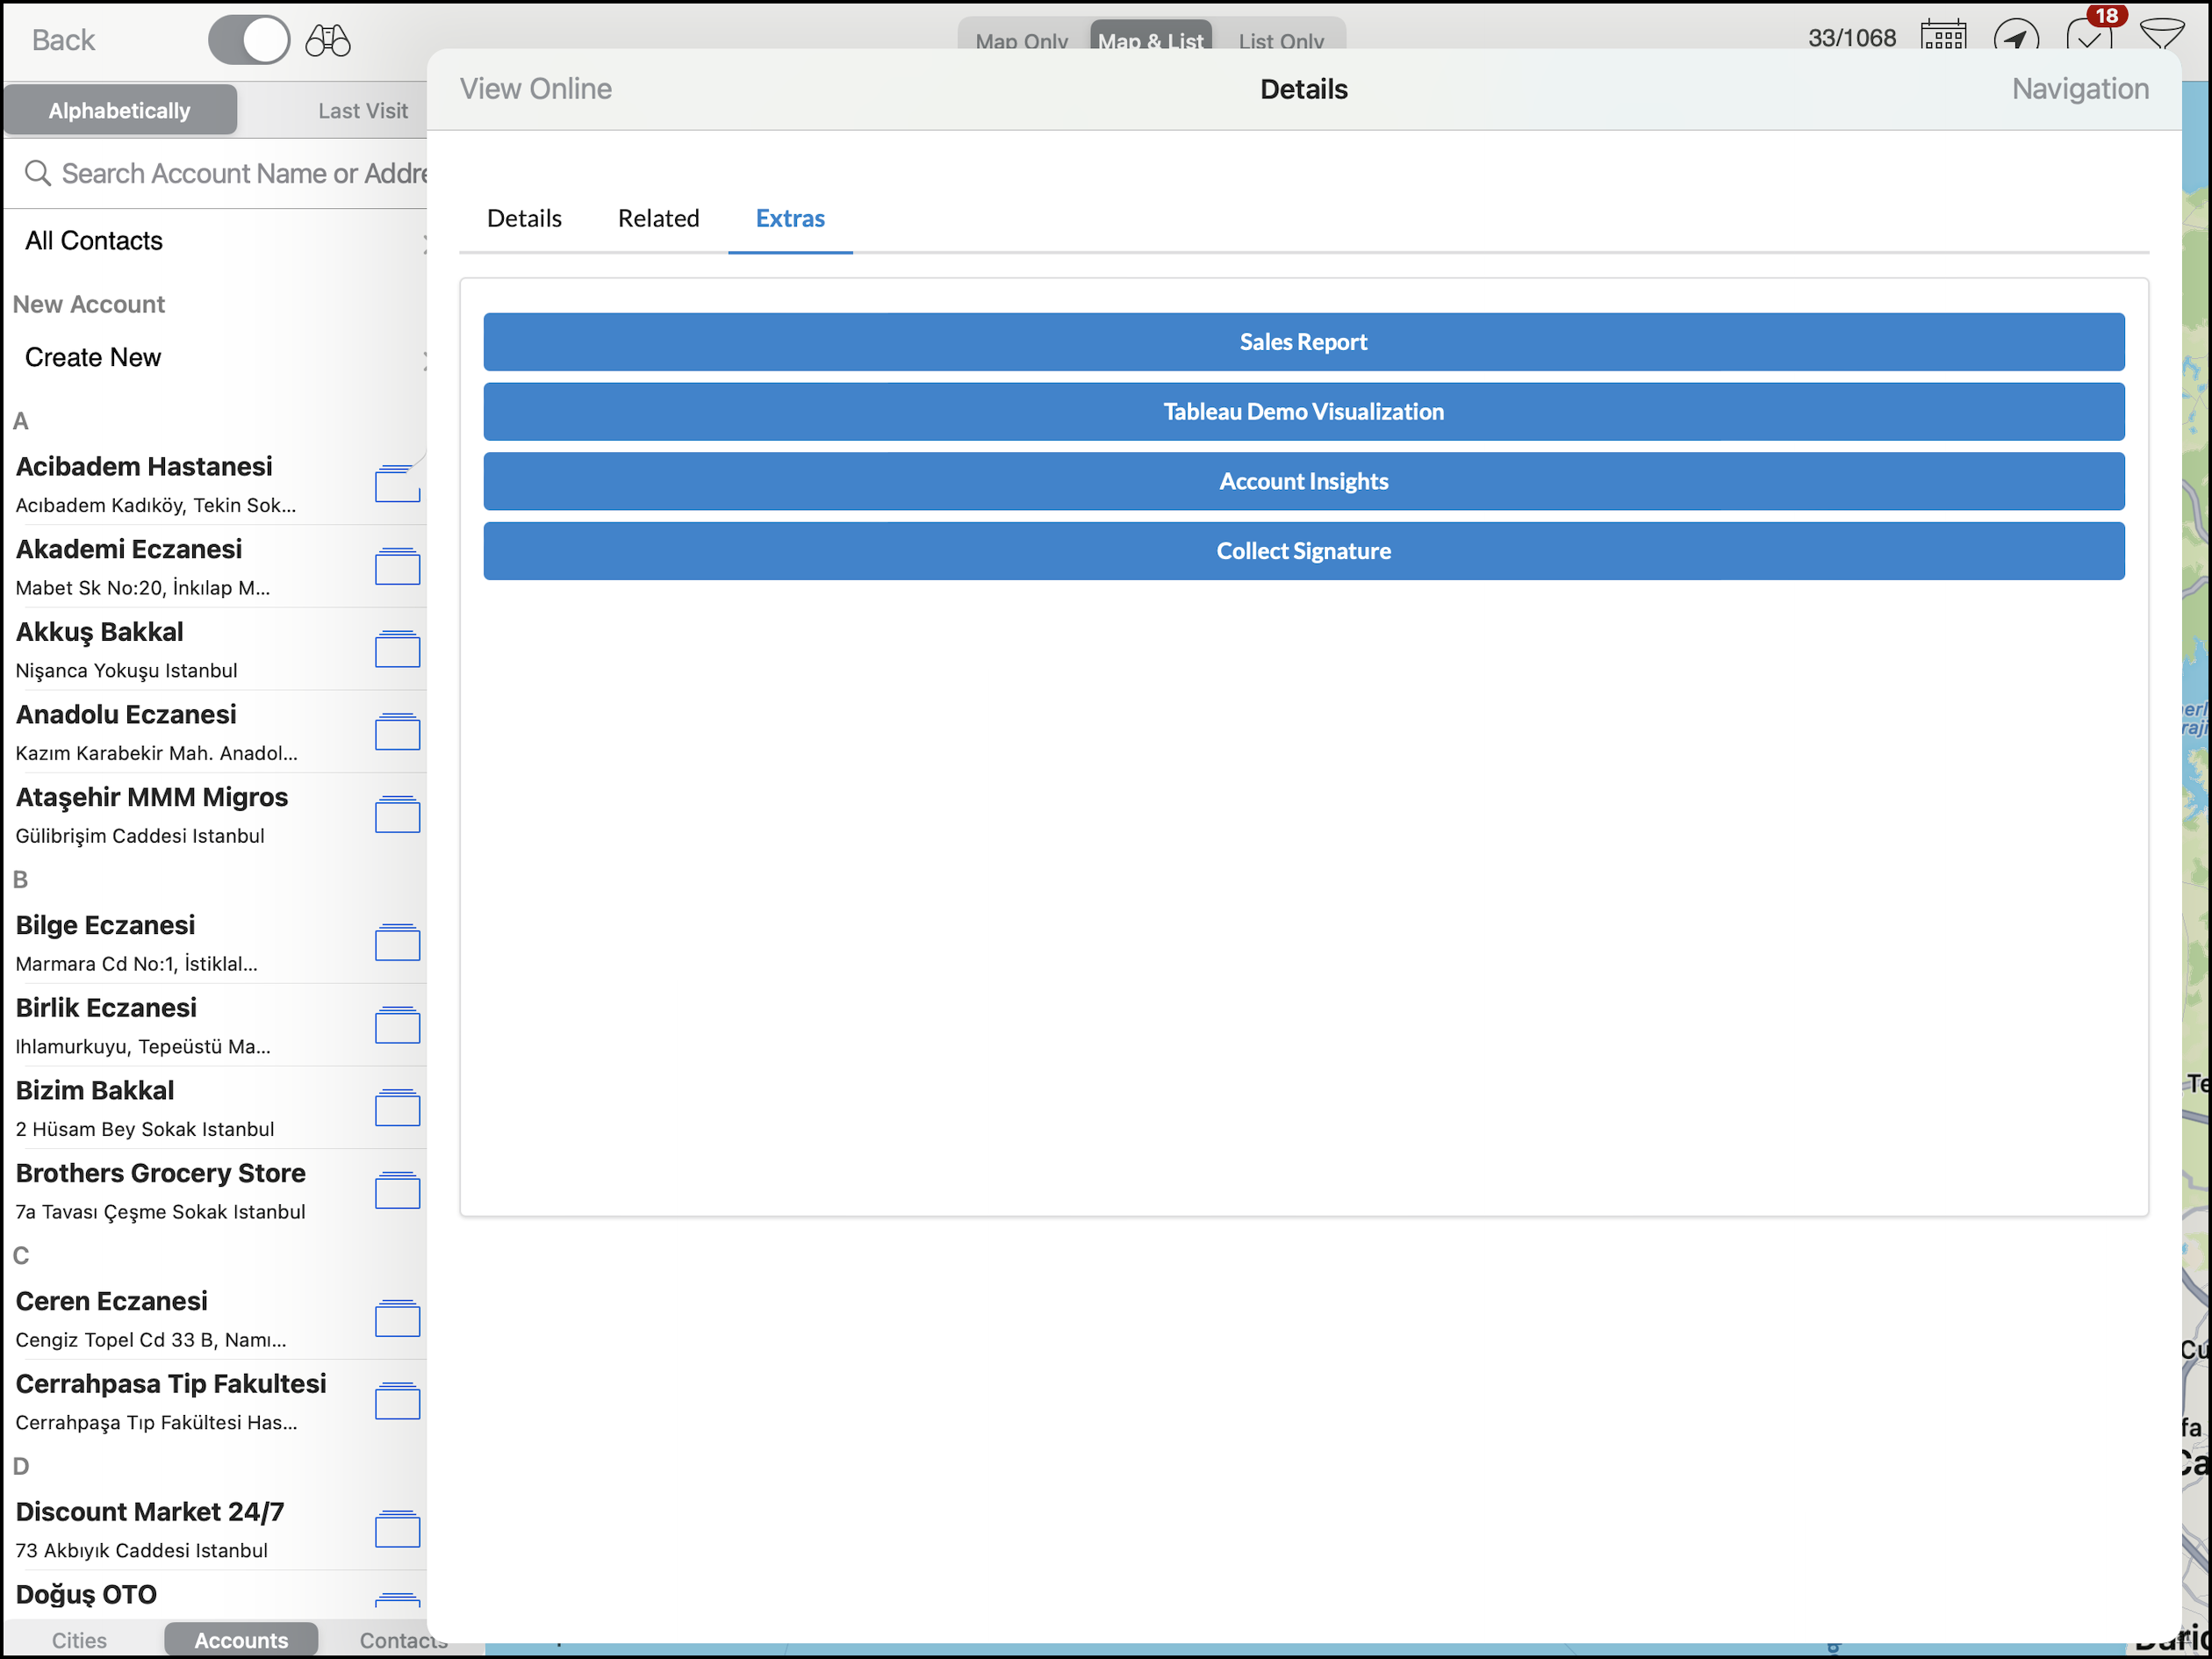Sort list by Last Visit
Viewport: 2212px width, 1659px height.
pos(362,111)
